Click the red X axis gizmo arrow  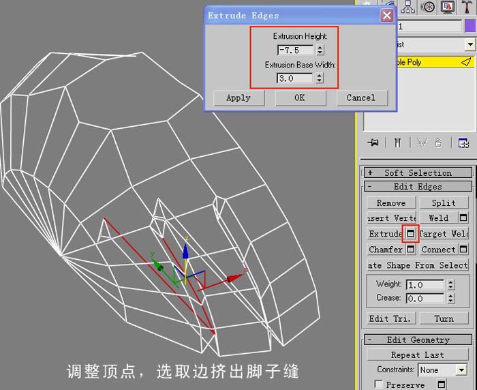(x=234, y=277)
